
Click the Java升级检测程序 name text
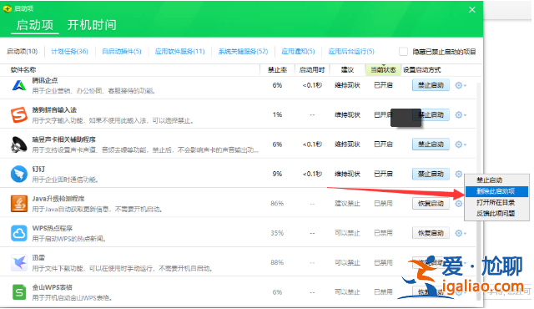click(x=58, y=199)
